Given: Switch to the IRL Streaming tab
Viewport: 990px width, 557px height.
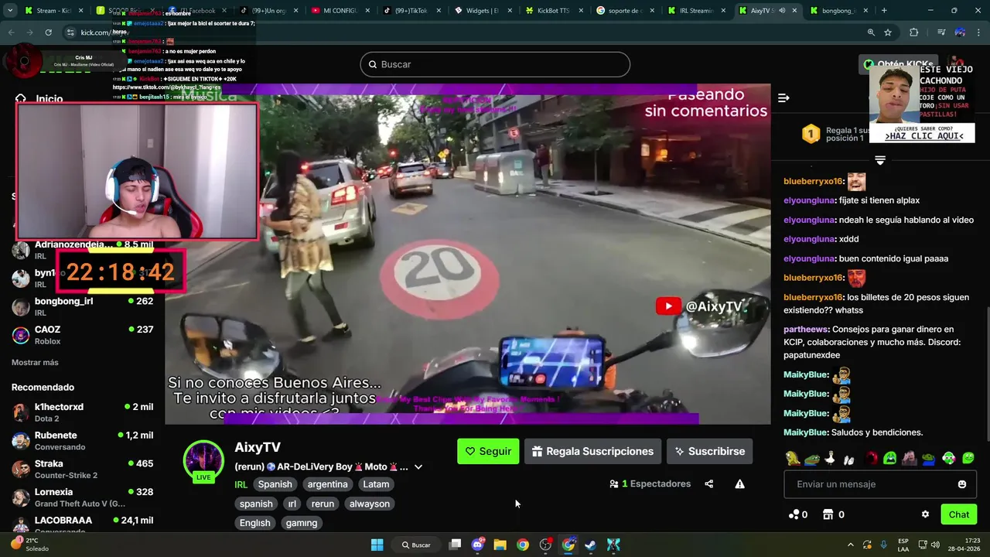Looking at the screenshot, I should click(x=695, y=11).
